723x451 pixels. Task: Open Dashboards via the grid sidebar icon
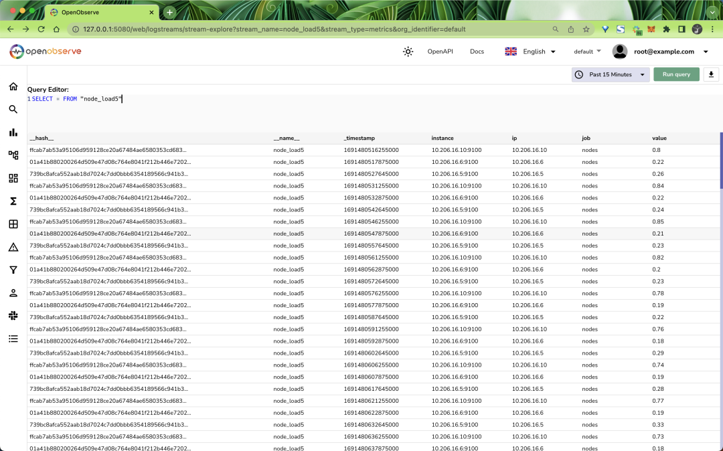(13, 178)
